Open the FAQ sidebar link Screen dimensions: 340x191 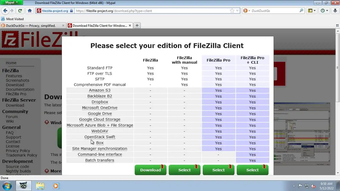10,133
